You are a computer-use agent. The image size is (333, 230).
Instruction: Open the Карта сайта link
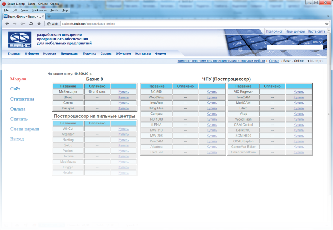(317, 31)
